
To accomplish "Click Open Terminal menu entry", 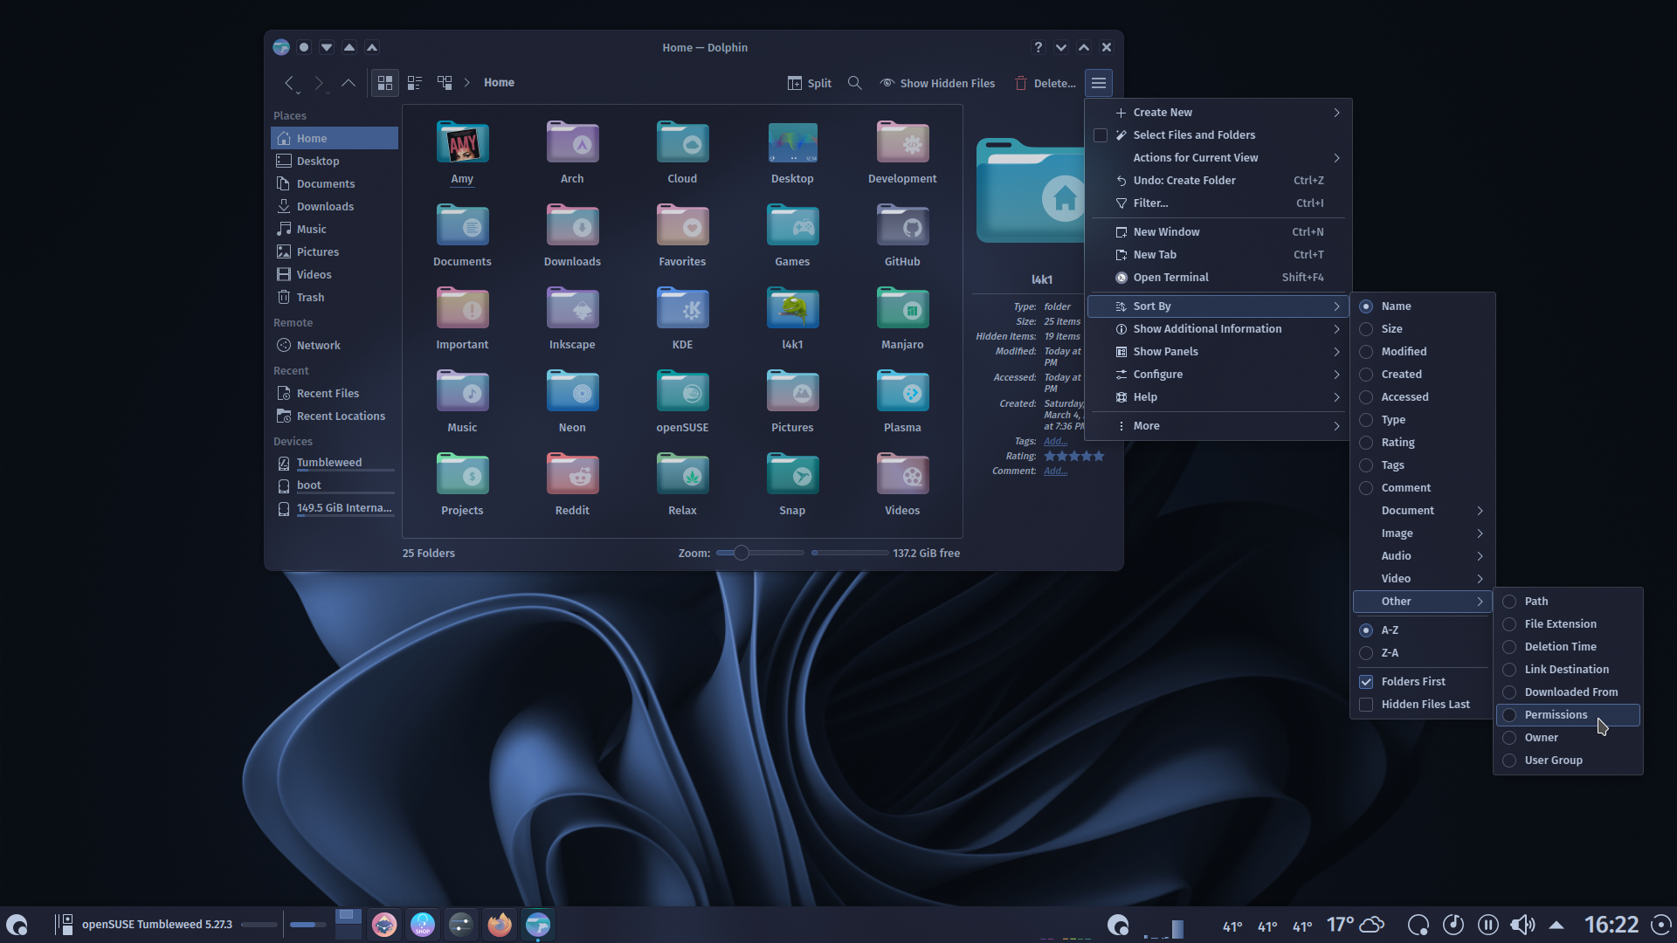I will pyautogui.click(x=1217, y=278).
